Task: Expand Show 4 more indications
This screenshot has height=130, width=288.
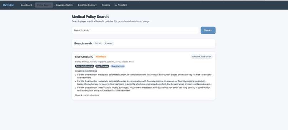Action: [x=87, y=95]
